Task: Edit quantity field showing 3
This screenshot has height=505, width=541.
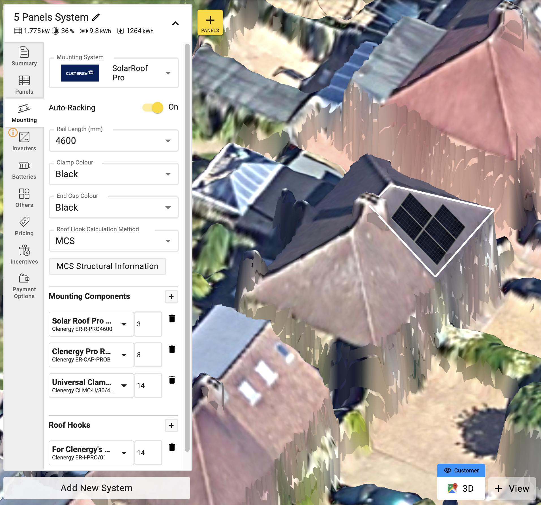Action: click(148, 324)
